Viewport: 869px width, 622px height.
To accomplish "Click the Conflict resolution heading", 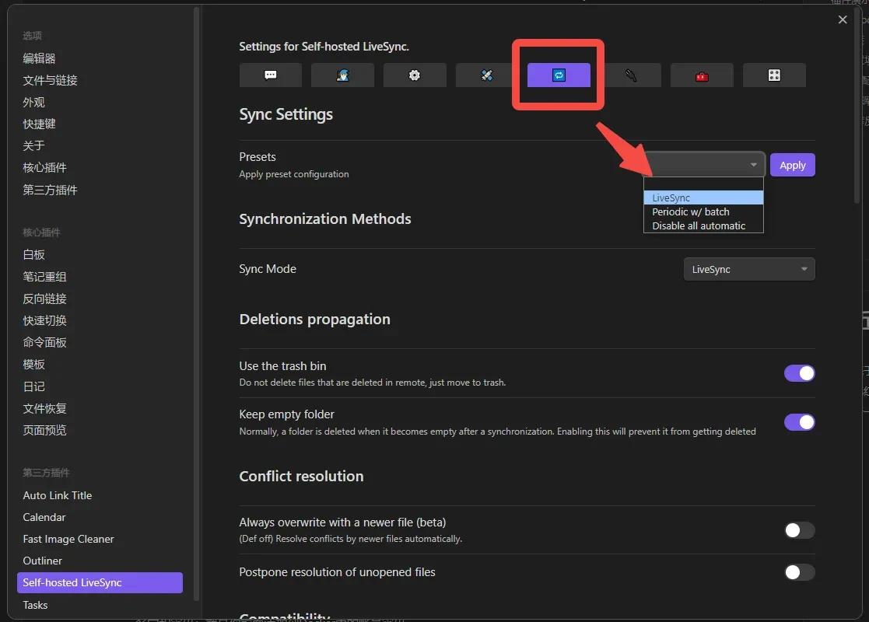I will (x=302, y=477).
